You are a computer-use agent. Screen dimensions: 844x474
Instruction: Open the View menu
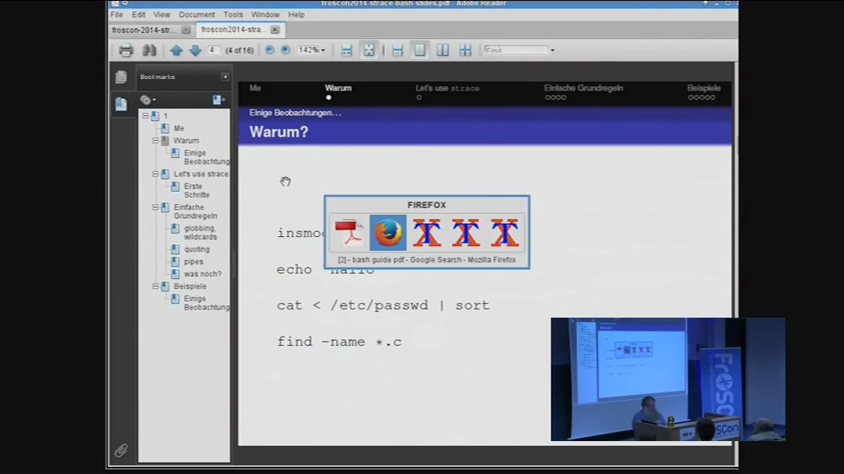pos(162,15)
